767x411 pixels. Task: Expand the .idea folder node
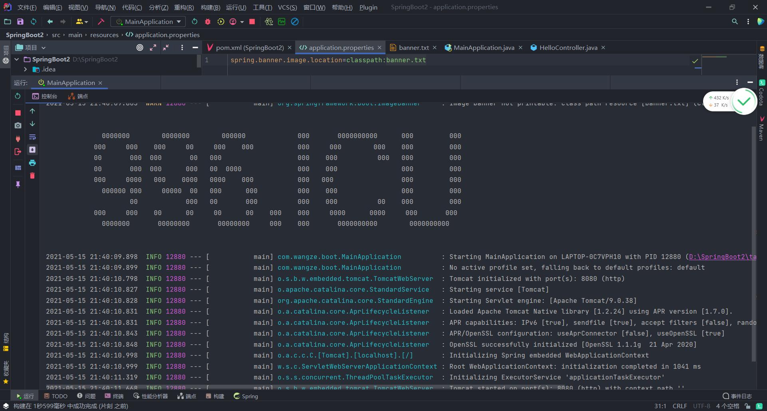pyautogui.click(x=25, y=69)
